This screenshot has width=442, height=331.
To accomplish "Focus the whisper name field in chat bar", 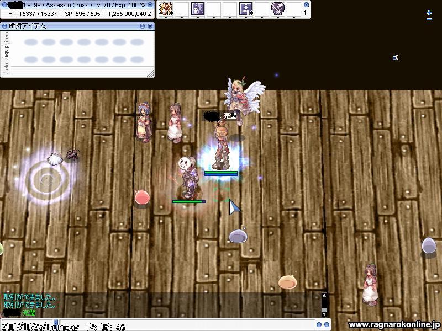I will [x=27, y=324].
